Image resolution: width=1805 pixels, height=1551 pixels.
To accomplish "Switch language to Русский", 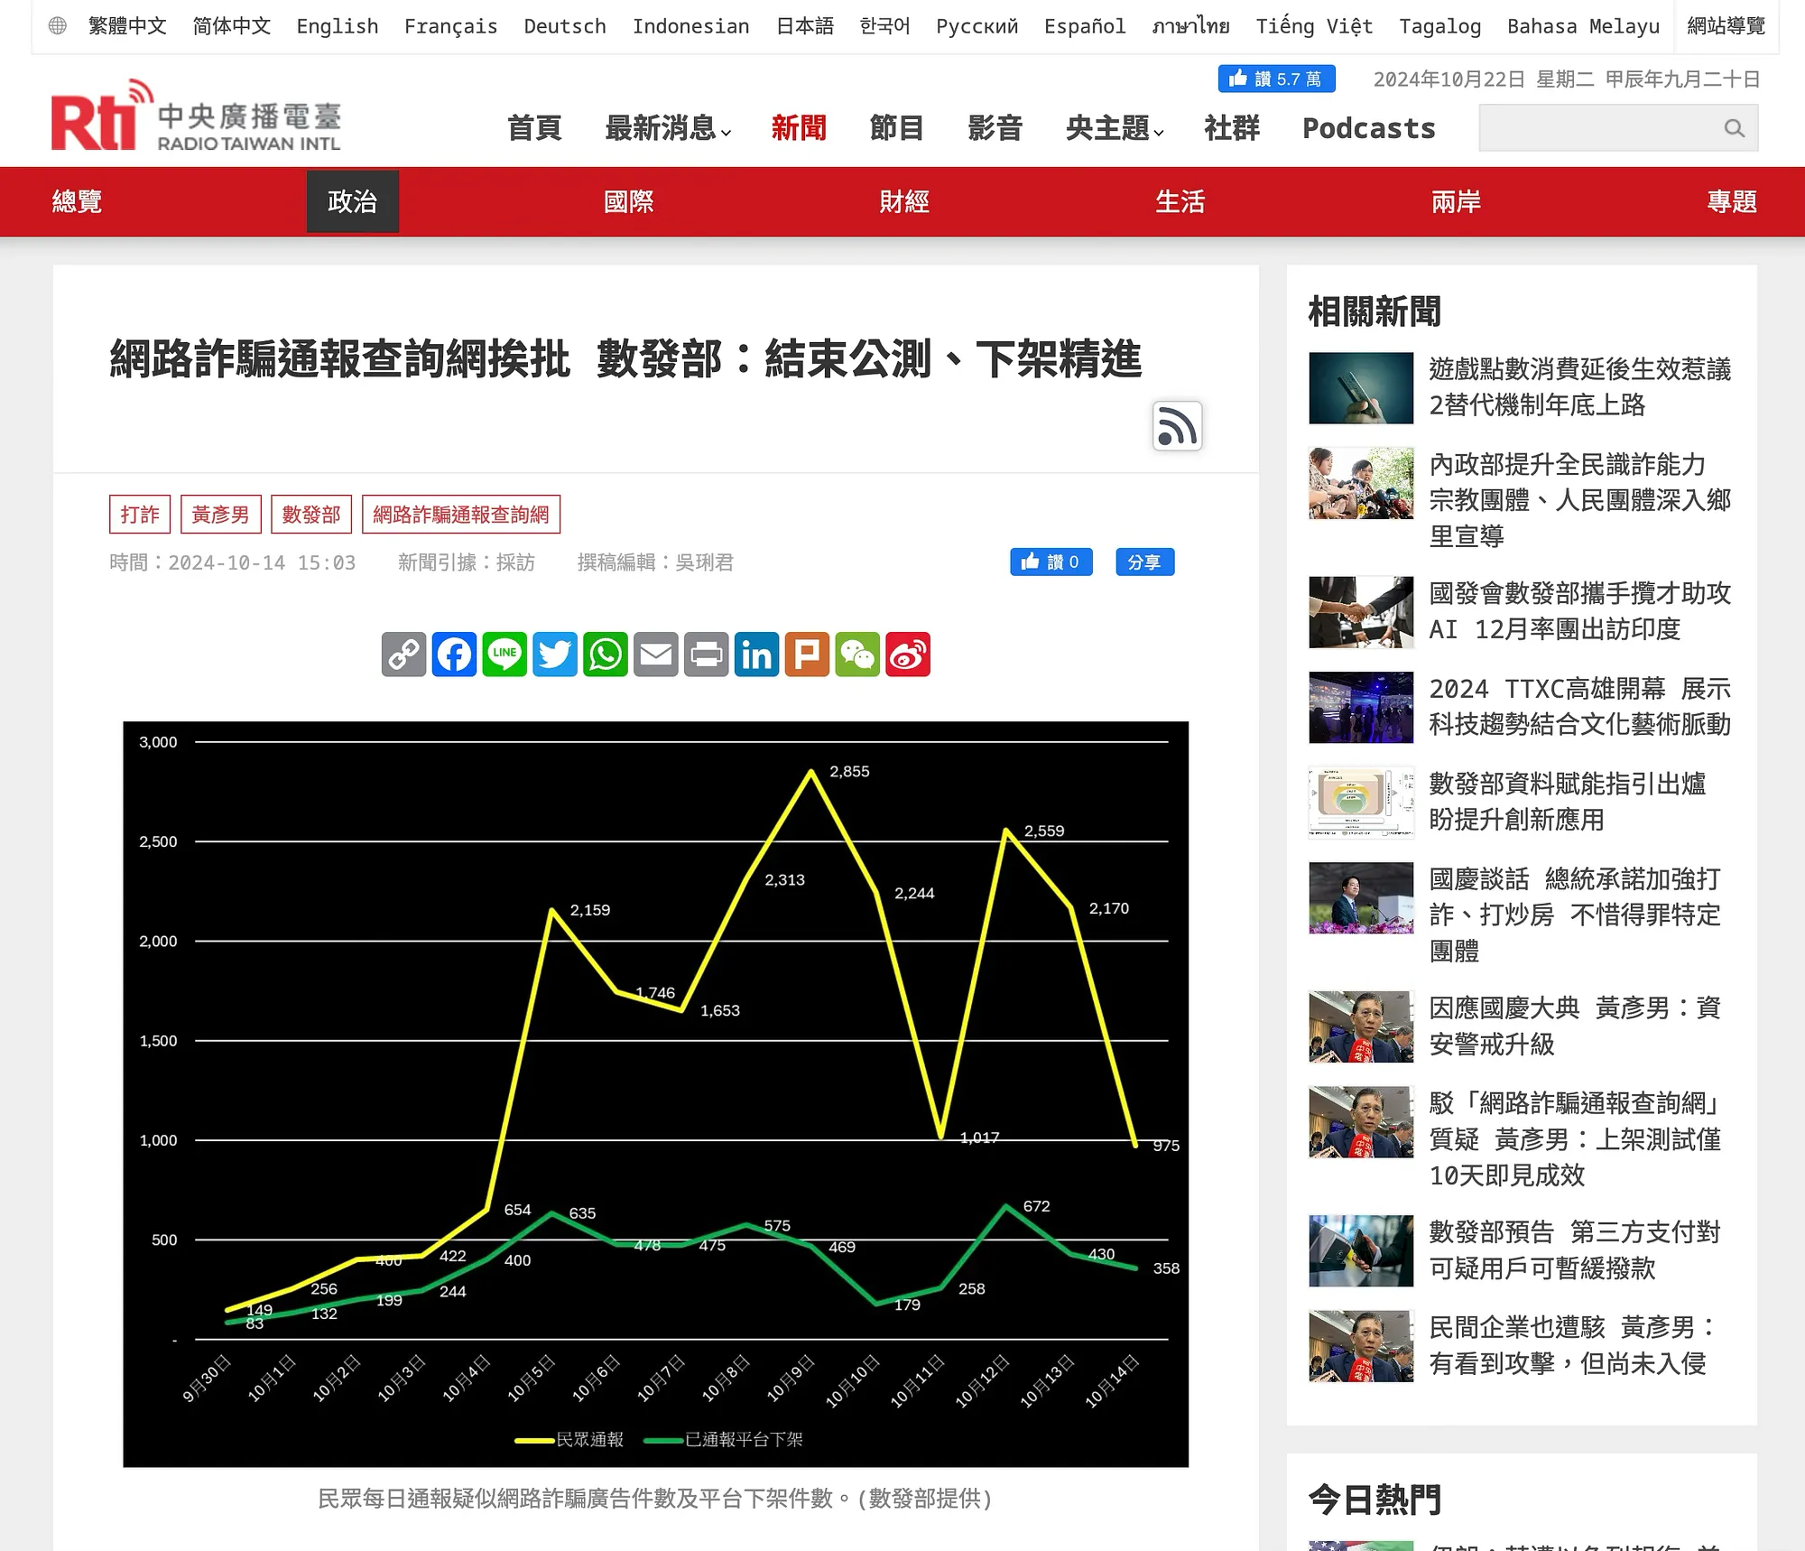I will 977,26.
